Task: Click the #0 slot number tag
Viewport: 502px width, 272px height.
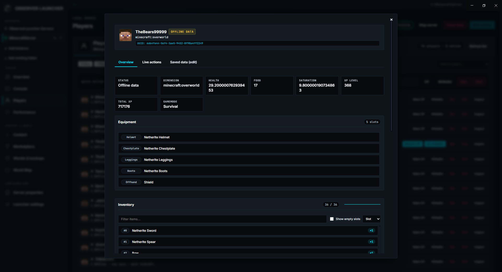Action: click(x=125, y=231)
